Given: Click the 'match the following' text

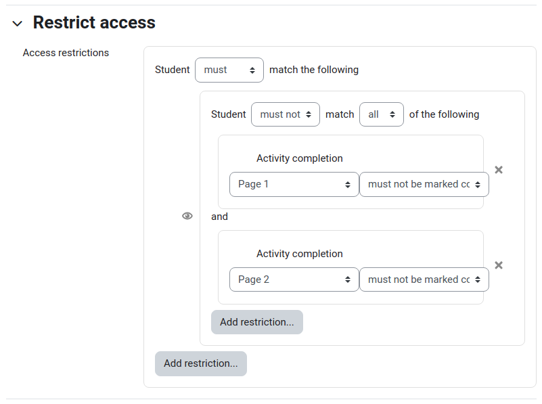Looking at the screenshot, I should coord(314,70).
